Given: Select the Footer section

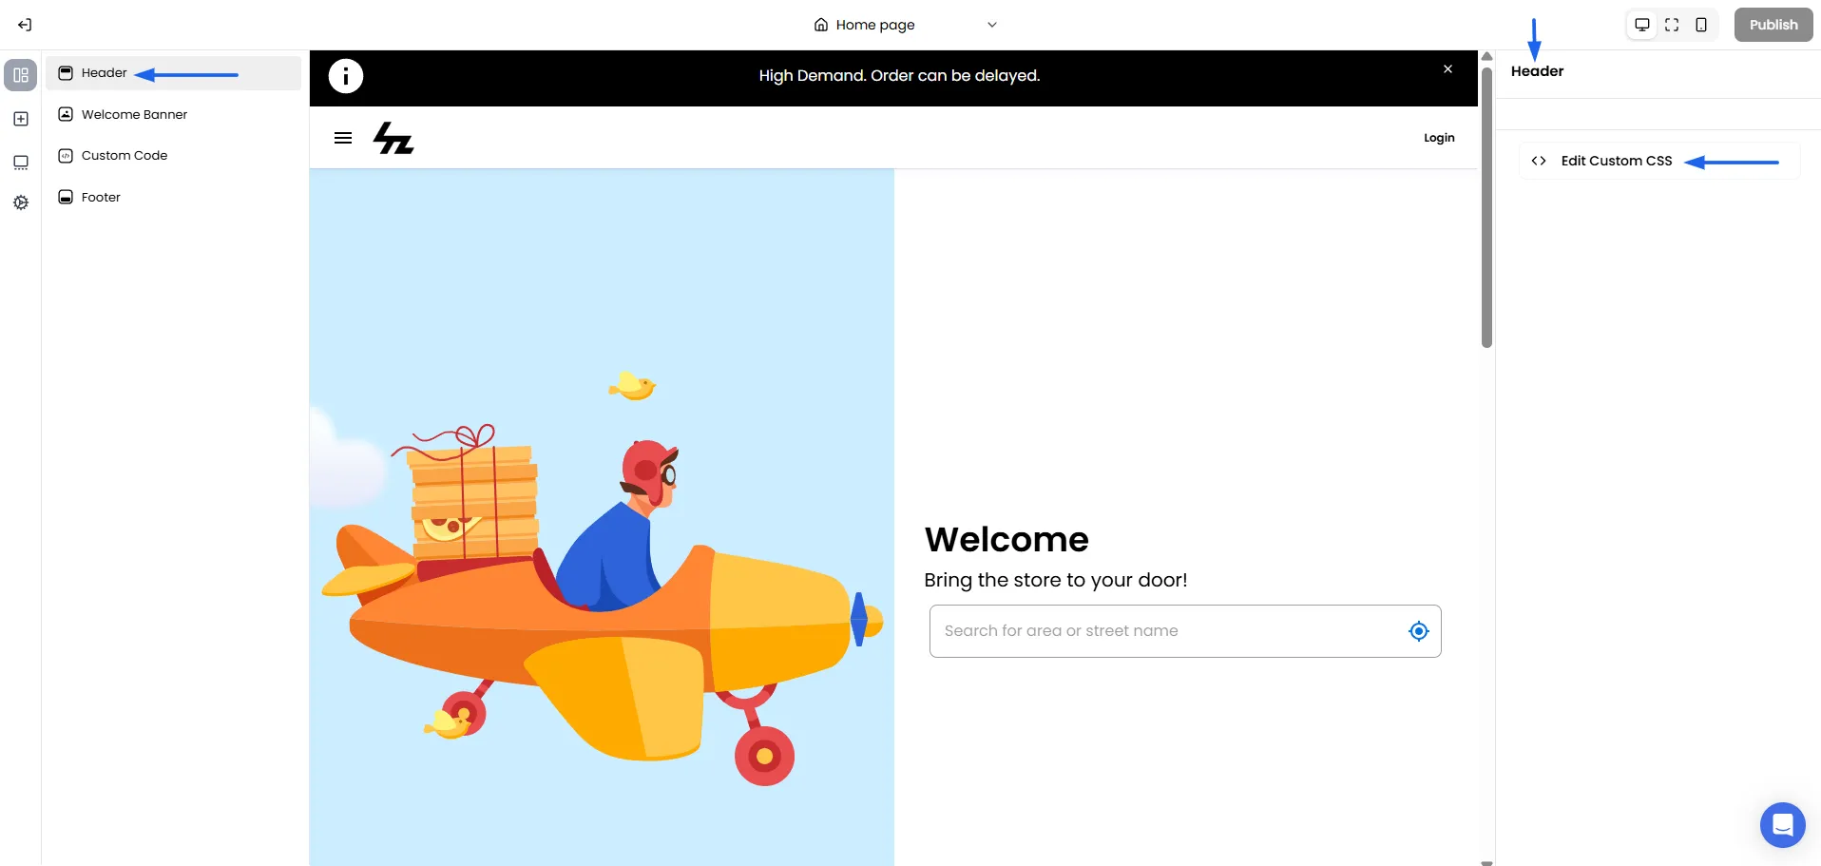Looking at the screenshot, I should click(x=173, y=197).
